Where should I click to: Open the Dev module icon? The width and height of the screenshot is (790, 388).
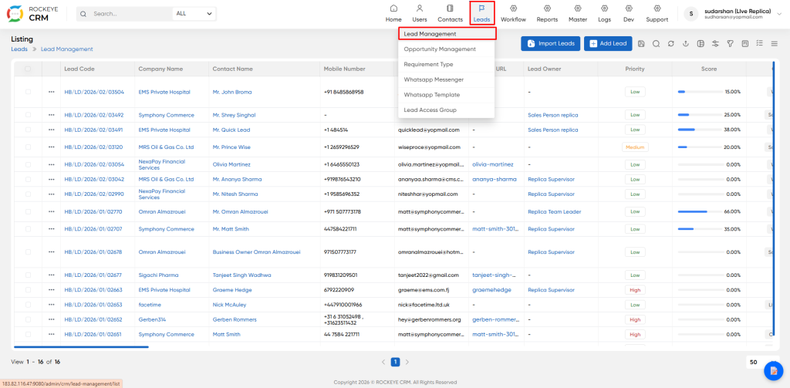pyautogui.click(x=628, y=8)
